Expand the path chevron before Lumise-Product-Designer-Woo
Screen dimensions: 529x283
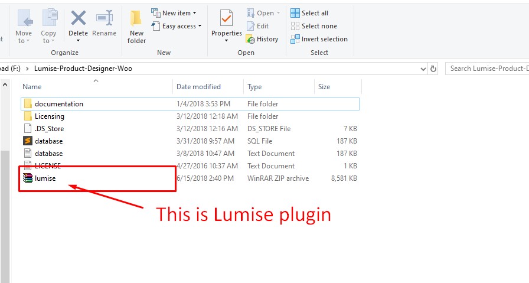click(27, 69)
